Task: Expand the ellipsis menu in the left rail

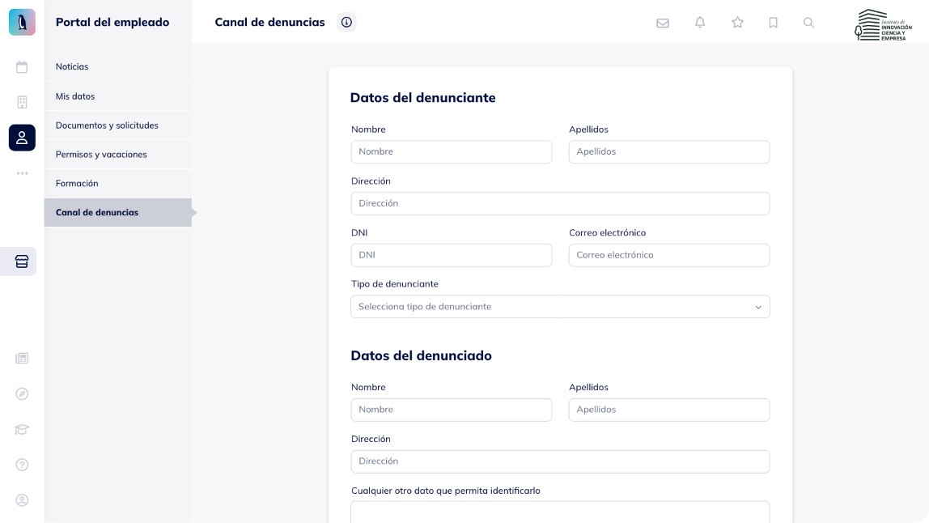Action: click(22, 173)
